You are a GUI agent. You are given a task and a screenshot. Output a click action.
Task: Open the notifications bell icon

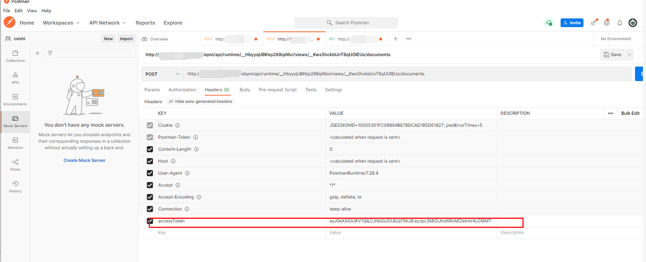619,23
